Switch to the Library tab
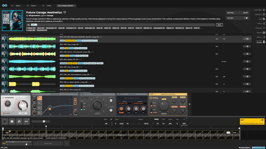The height and width of the screenshot is (149, 266). click(x=48, y=6)
